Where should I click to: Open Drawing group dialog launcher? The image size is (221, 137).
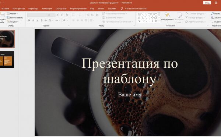click(x=208, y=26)
